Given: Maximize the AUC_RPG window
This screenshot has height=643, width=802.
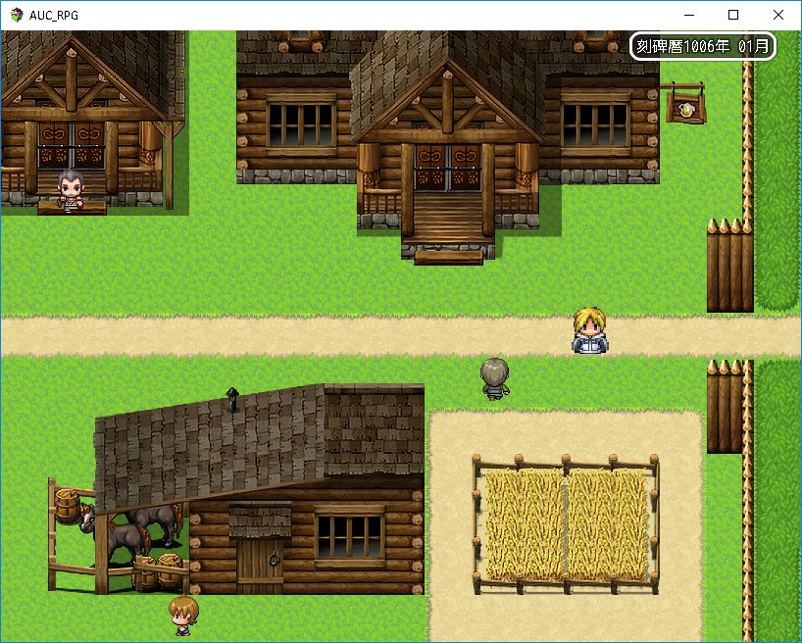Looking at the screenshot, I should (x=733, y=15).
